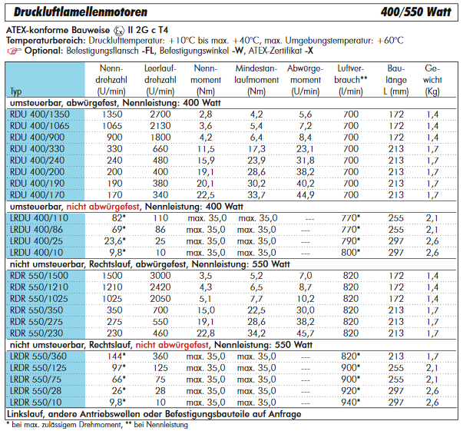Select the RDR 550/1500 type cell
Image resolution: width=463 pixels, height=431 pixels.
pyautogui.click(x=39, y=274)
